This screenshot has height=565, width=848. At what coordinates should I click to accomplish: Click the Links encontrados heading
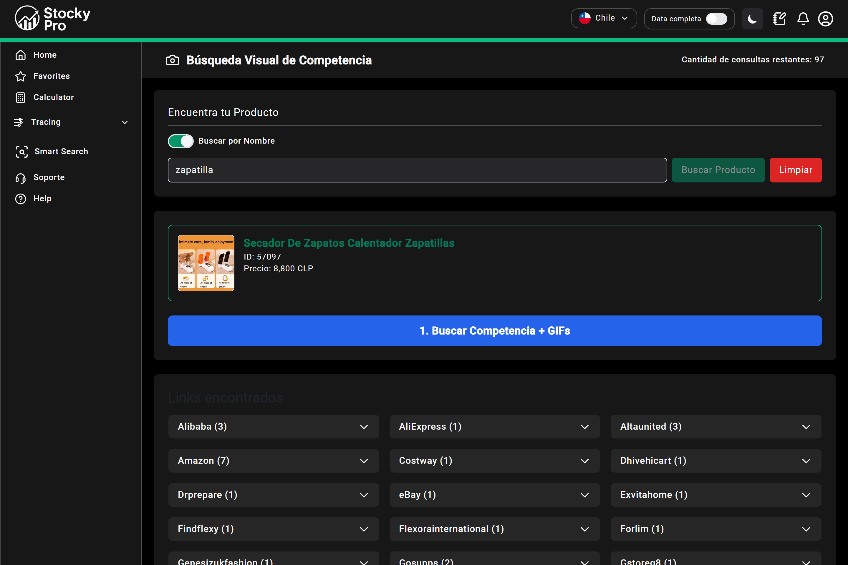(225, 398)
